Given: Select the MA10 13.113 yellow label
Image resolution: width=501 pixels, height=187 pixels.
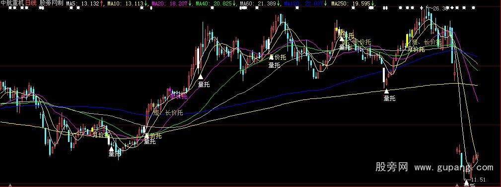Looking at the screenshot, I should tap(127, 3).
